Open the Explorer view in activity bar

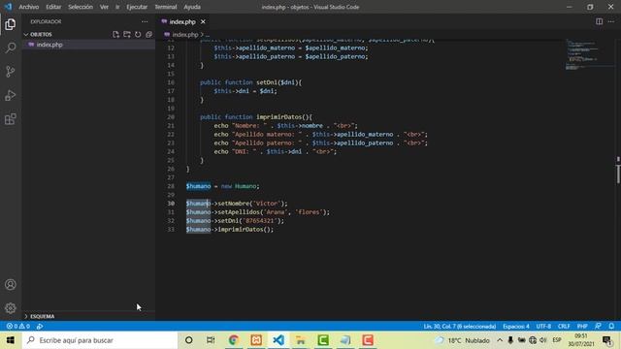coord(11,24)
